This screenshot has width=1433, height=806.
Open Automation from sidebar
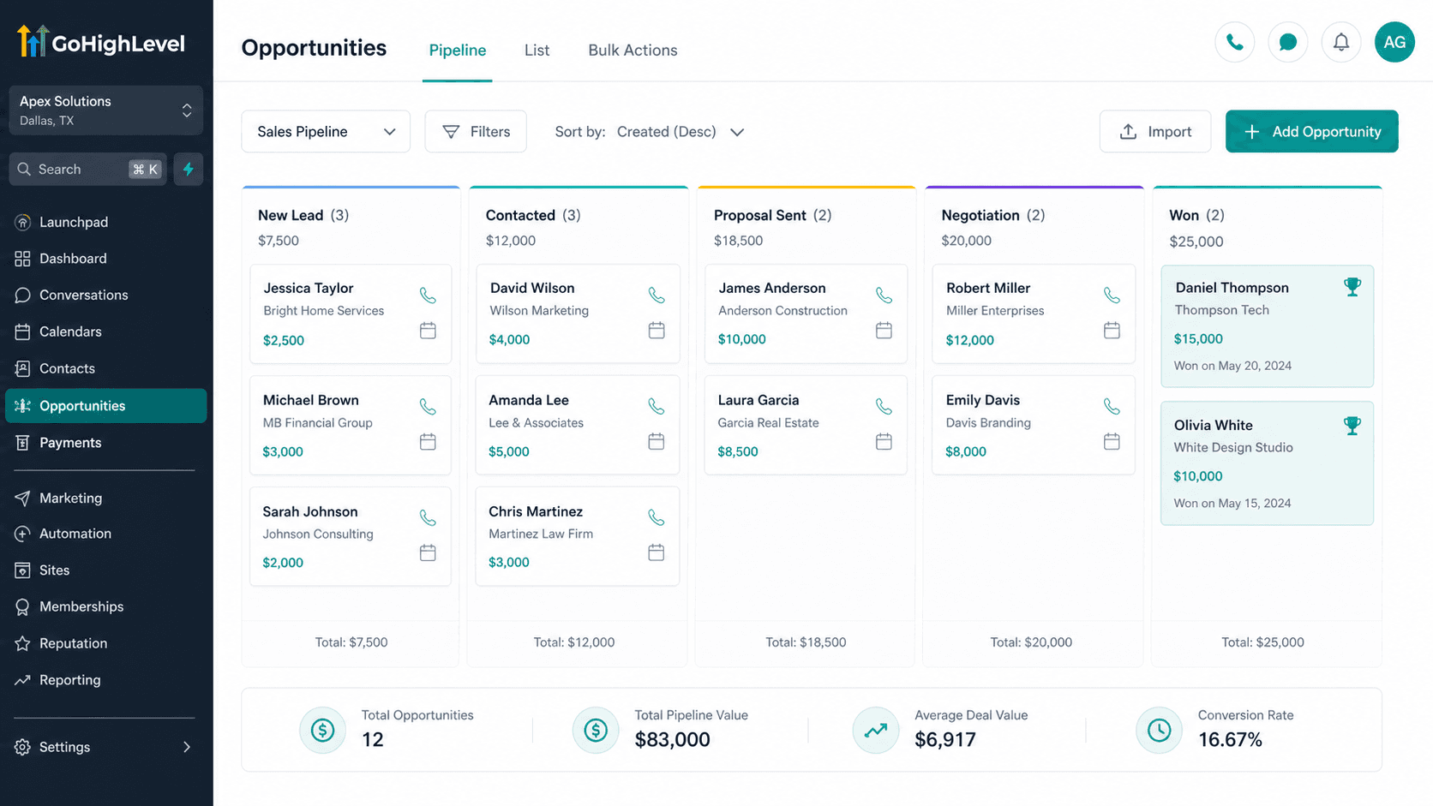(106, 534)
